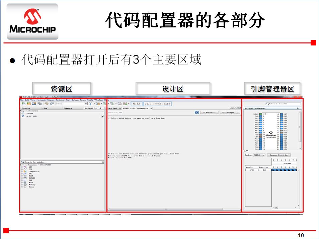Click the magnifier icon in module search
The image size is (319, 239).
coord(22,162)
